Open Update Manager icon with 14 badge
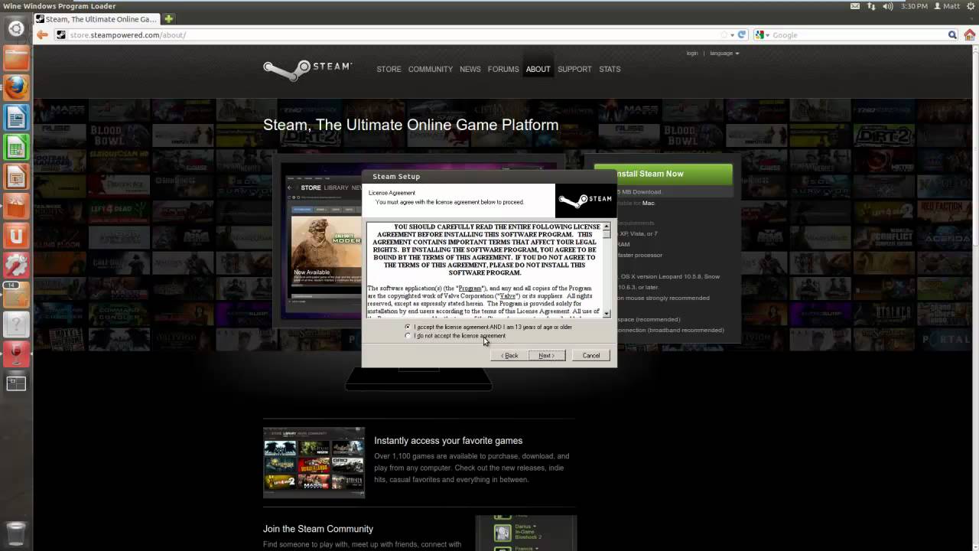Image resolution: width=979 pixels, height=551 pixels. click(x=16, y=295)
